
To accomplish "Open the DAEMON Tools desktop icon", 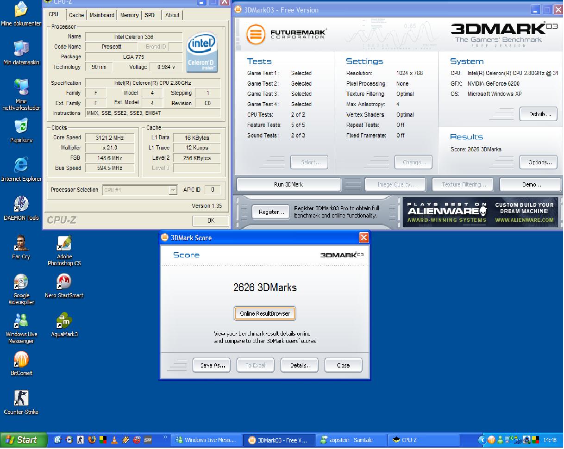I will click(x=21, y=208).
